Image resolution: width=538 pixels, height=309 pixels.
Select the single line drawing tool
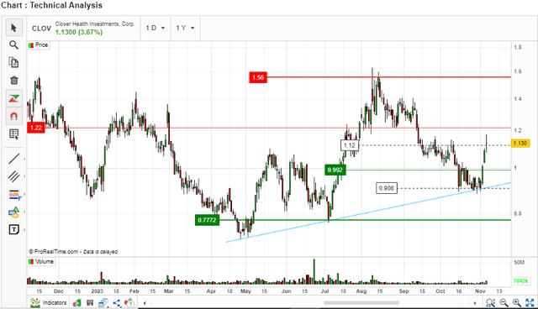13,159
